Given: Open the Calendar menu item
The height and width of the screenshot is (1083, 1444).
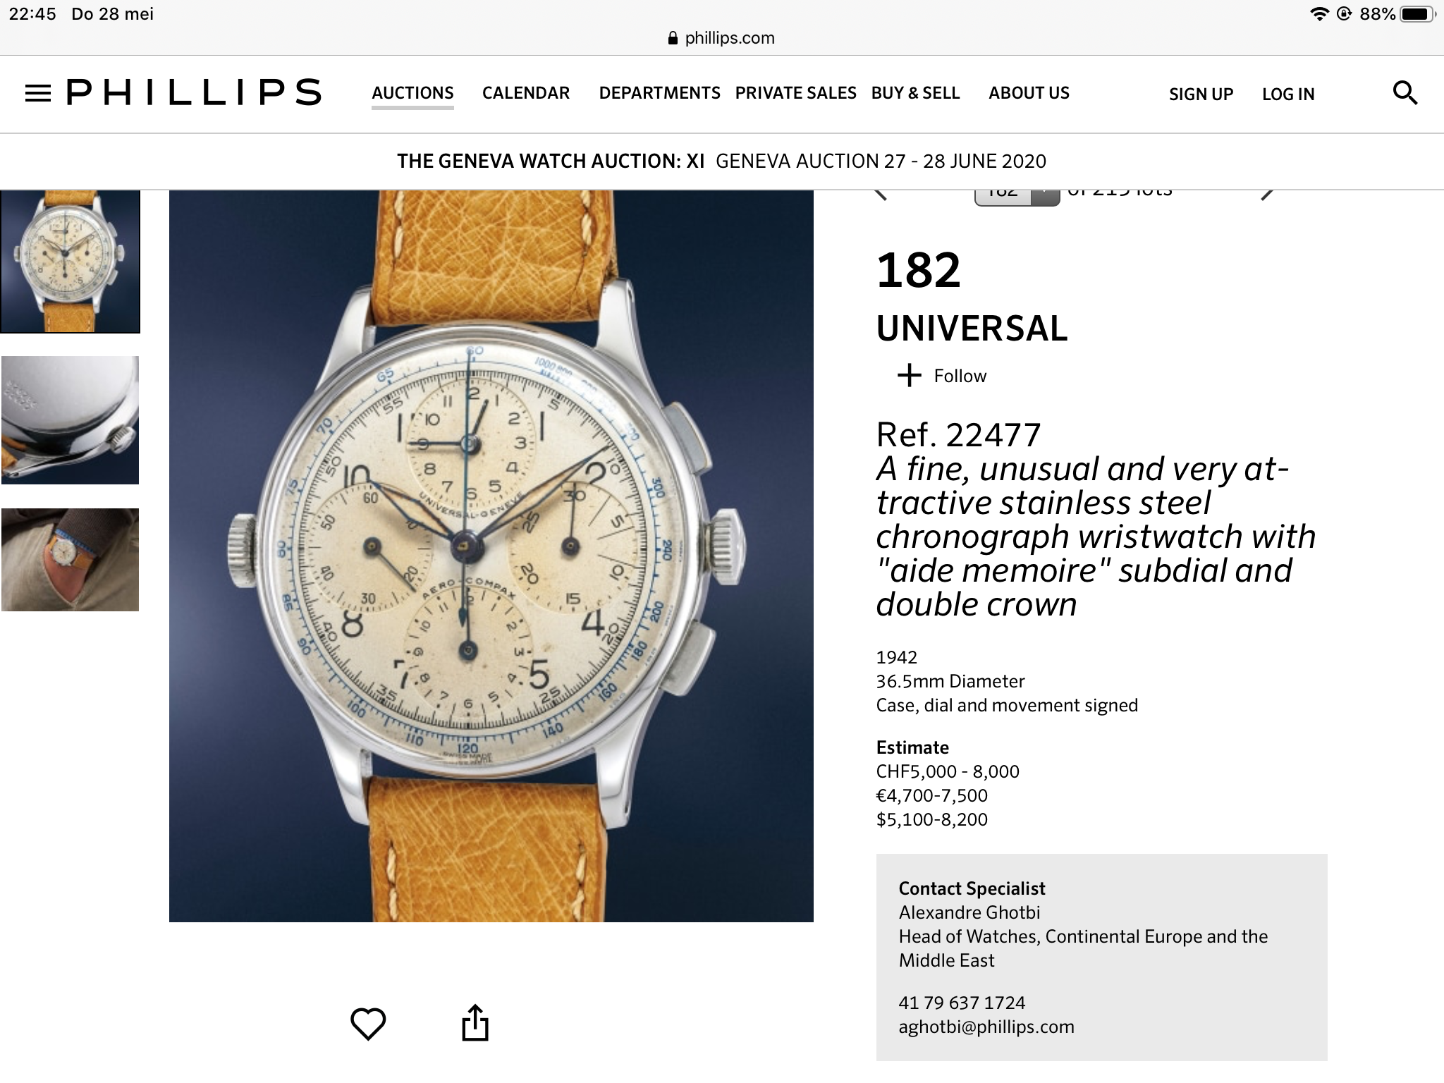Looking at the screenshot, I should point(526,93).
